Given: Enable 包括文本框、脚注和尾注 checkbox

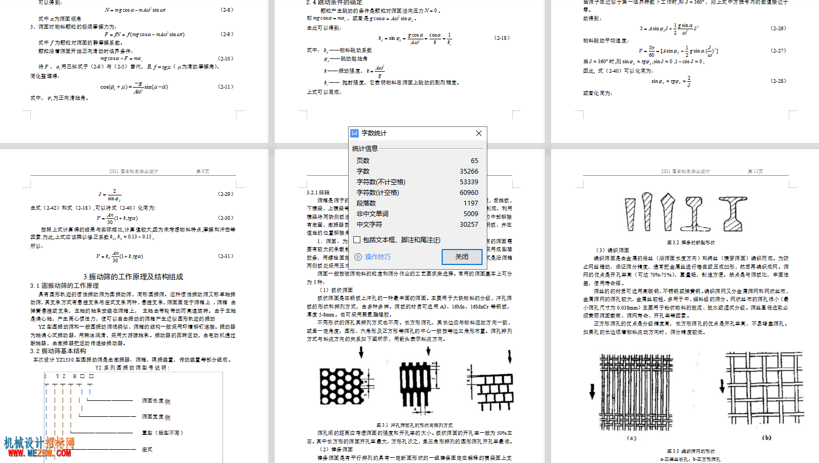Looking at the screenshot, I should point(357,240).
